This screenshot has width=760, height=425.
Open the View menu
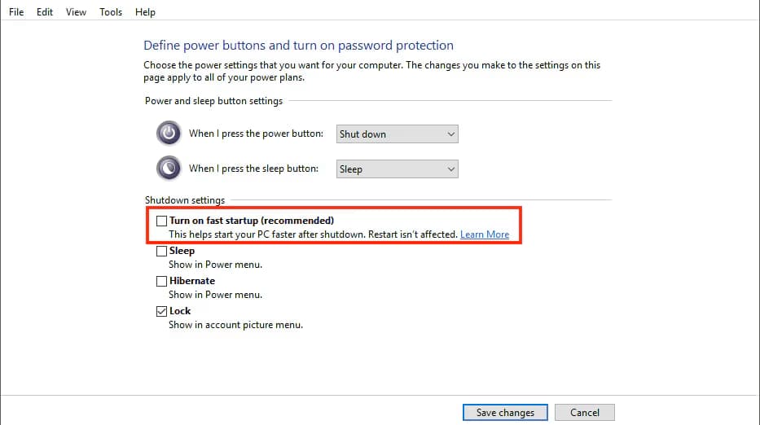[76, 12]
